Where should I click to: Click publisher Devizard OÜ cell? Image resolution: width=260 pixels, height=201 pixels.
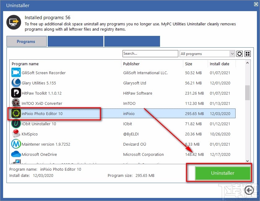pyautogui.click(x=134, y=144)
